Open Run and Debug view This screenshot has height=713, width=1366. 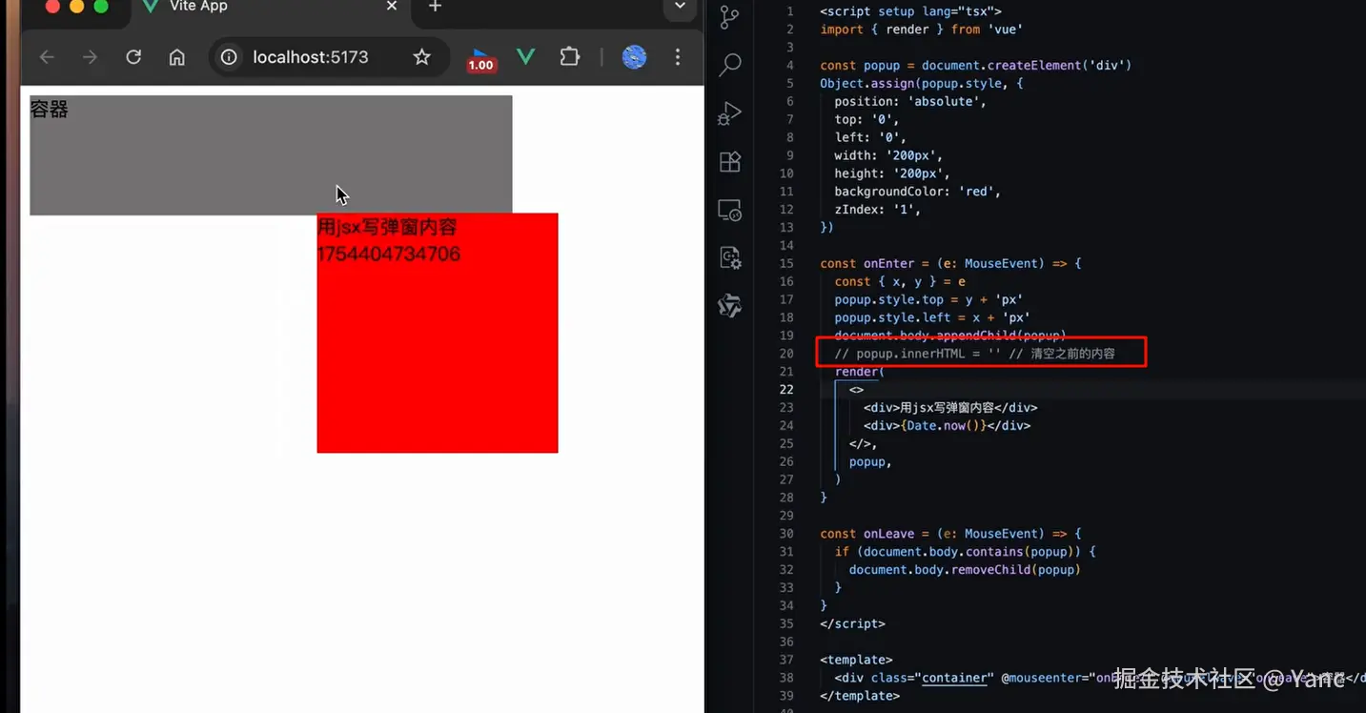(729, 113)
